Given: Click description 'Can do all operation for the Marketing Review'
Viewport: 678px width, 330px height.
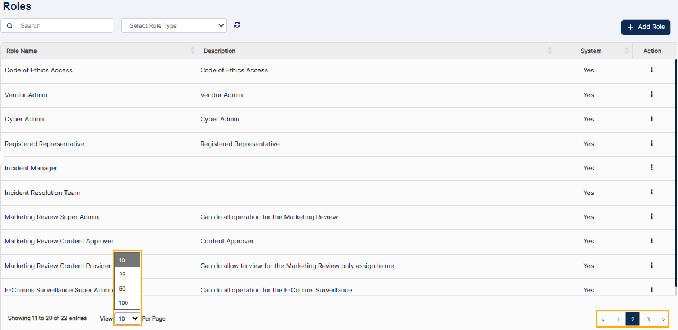Looking at the screenshot, I should point(269,217).
